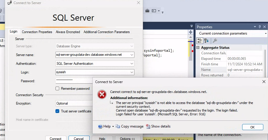Select the Connection failures property row
The height and width of the screenshot is (140, 268).
(x=231, y=53)
